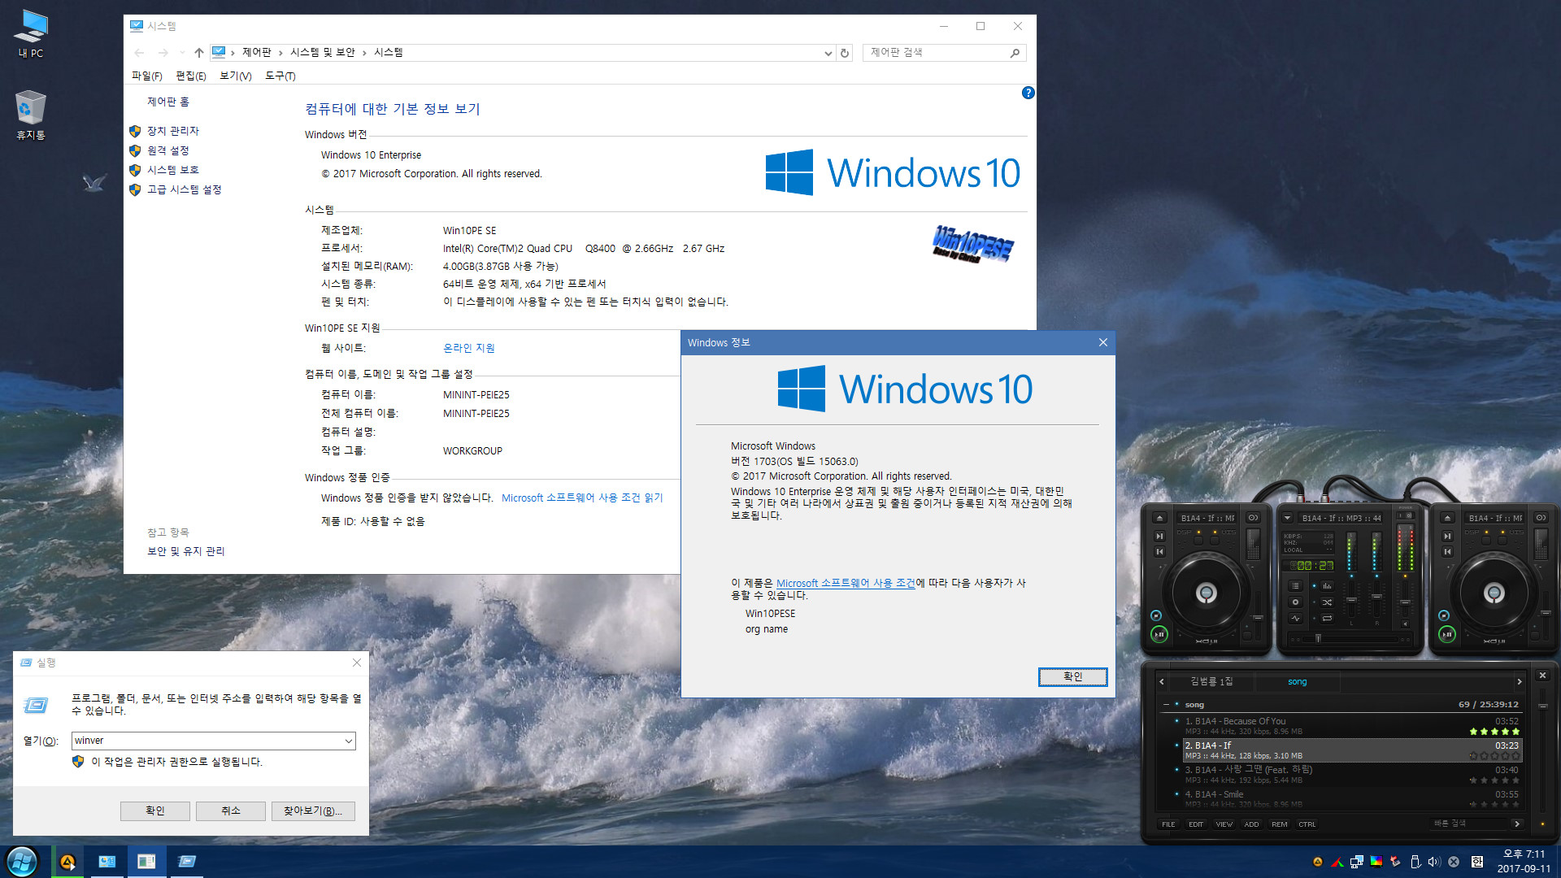The width and height of the screenshot is (1561, 878).
Task: Click the quick search go arrow in the playlist
Action: point(1517,824)
